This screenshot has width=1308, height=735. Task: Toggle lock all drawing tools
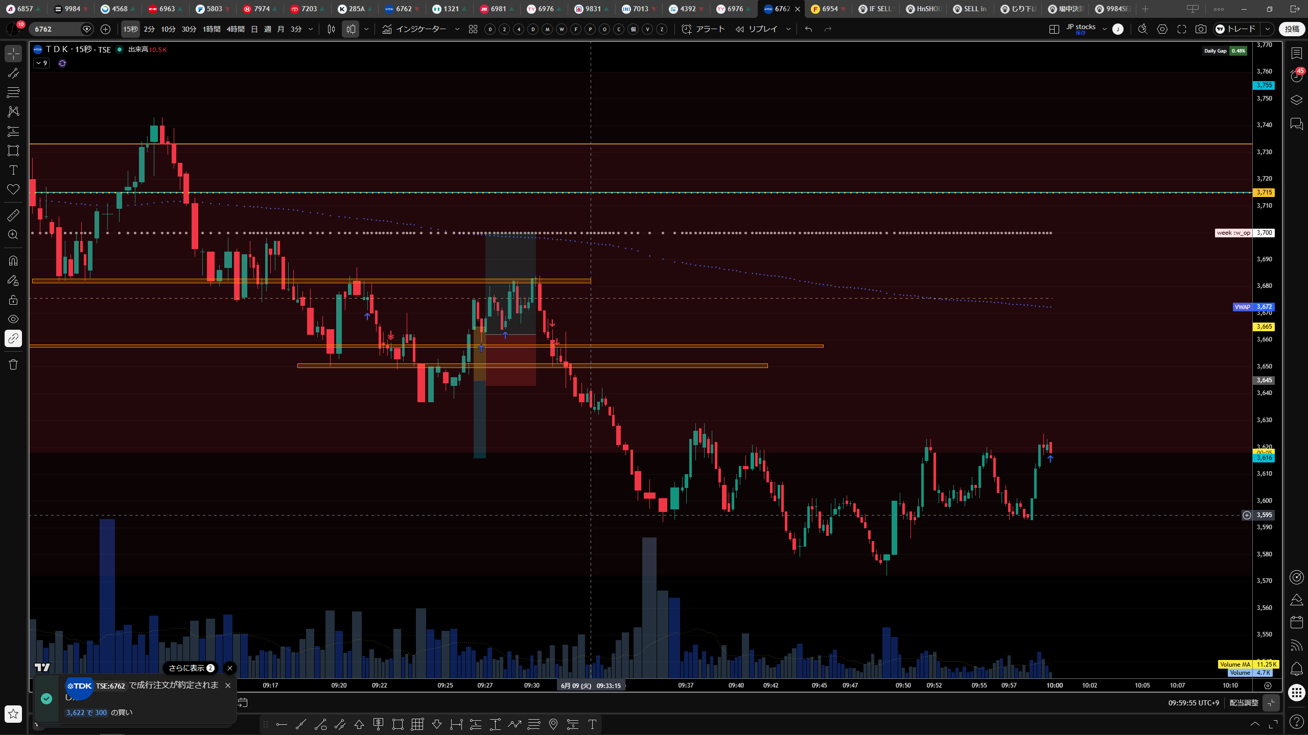pos(13,300)
